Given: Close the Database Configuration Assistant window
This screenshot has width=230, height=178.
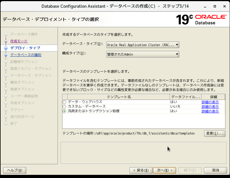Looking at the screenshot, I should [x=225, y=6].
